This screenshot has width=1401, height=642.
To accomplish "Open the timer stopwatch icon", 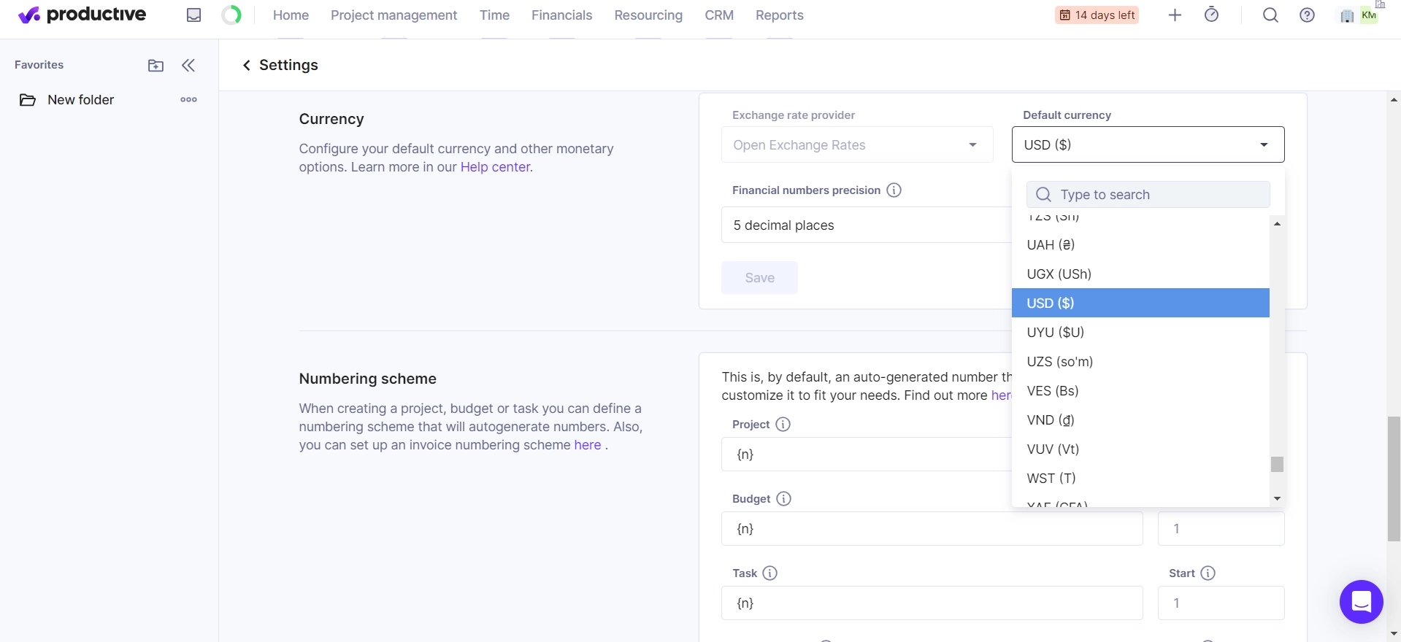I will point(1211,15).
